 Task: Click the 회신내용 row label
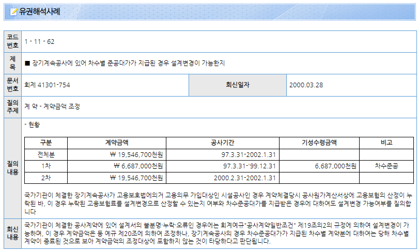click(12, 233)
